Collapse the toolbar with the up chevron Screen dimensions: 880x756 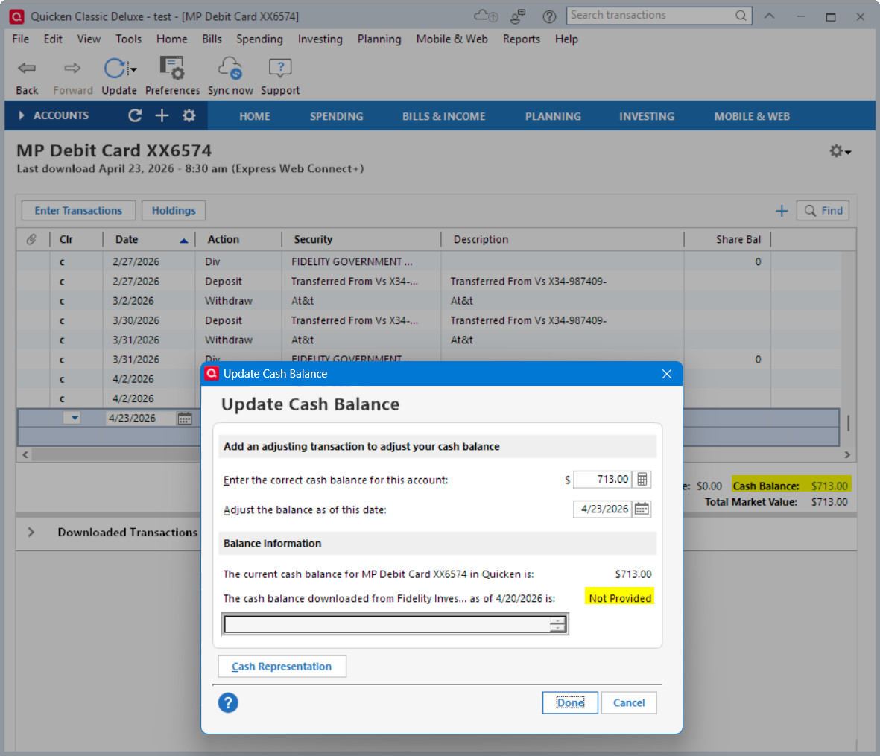tap(769, 16)
